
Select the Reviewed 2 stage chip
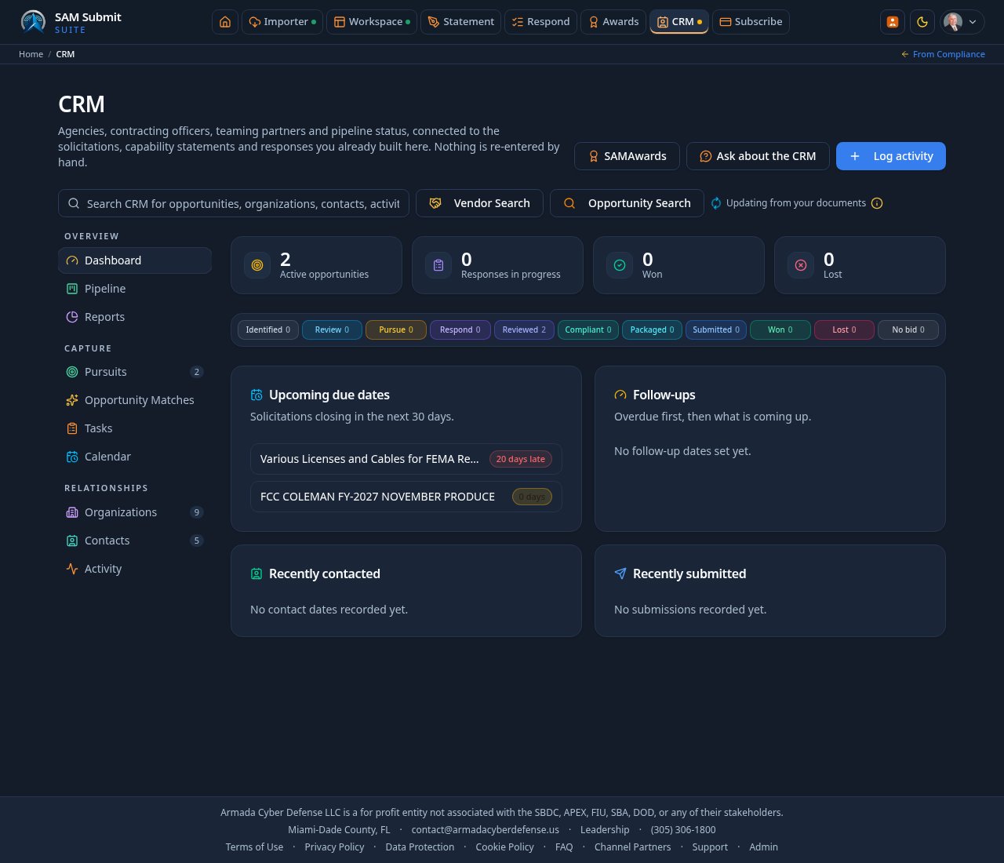(x=524, y=330)
